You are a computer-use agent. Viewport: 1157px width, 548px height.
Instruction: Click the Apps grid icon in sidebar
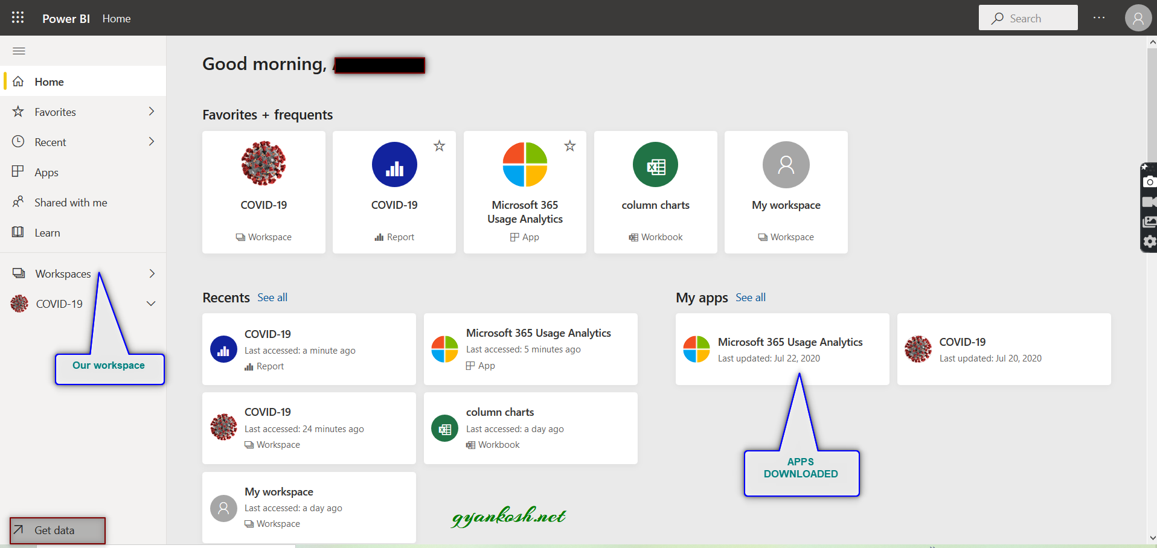click(x=18, y=171)
